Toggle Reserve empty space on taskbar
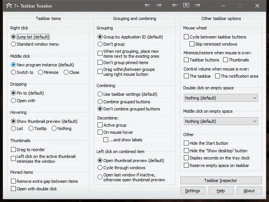Screen dimensions: 269x202 click(x=217, y=165)
